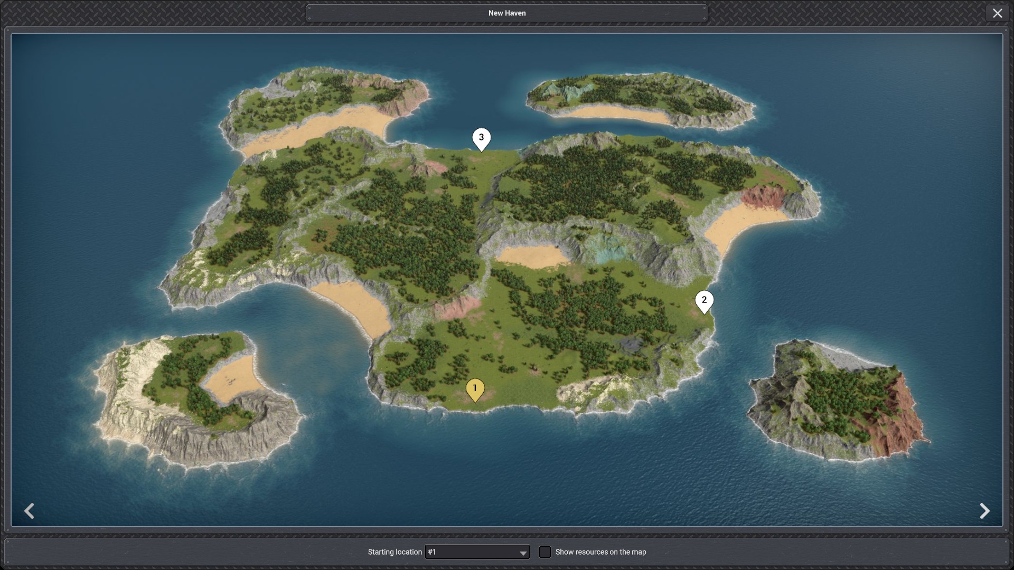Screen dimensions: 1014x570
Task: Select starting location marker 3
Action: coord(481,139)
